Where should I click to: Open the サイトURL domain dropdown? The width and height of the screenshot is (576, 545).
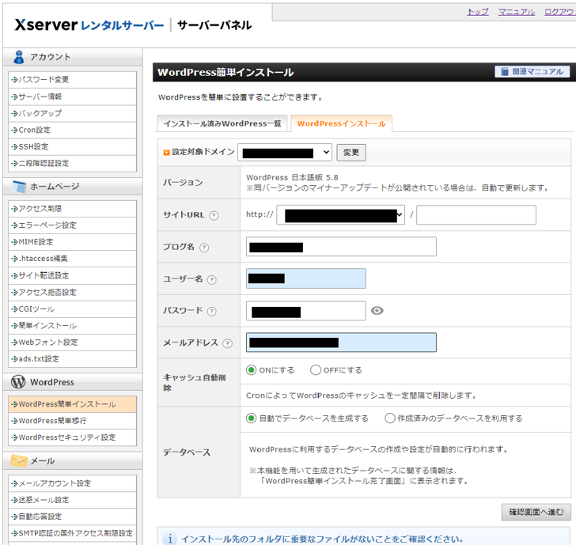coord(340,215)
